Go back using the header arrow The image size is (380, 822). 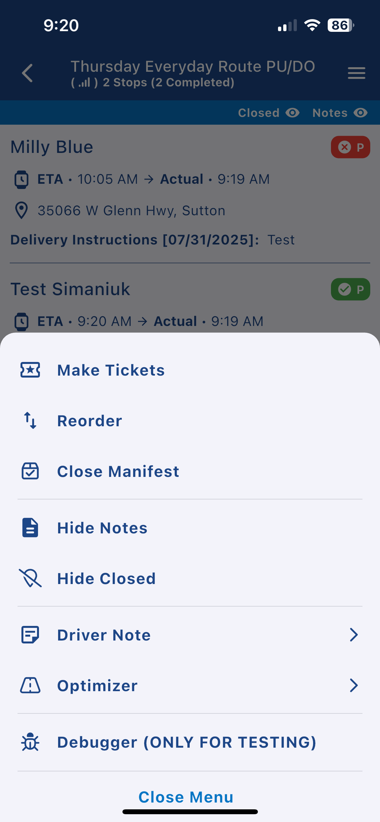click(x=28, y=73)
